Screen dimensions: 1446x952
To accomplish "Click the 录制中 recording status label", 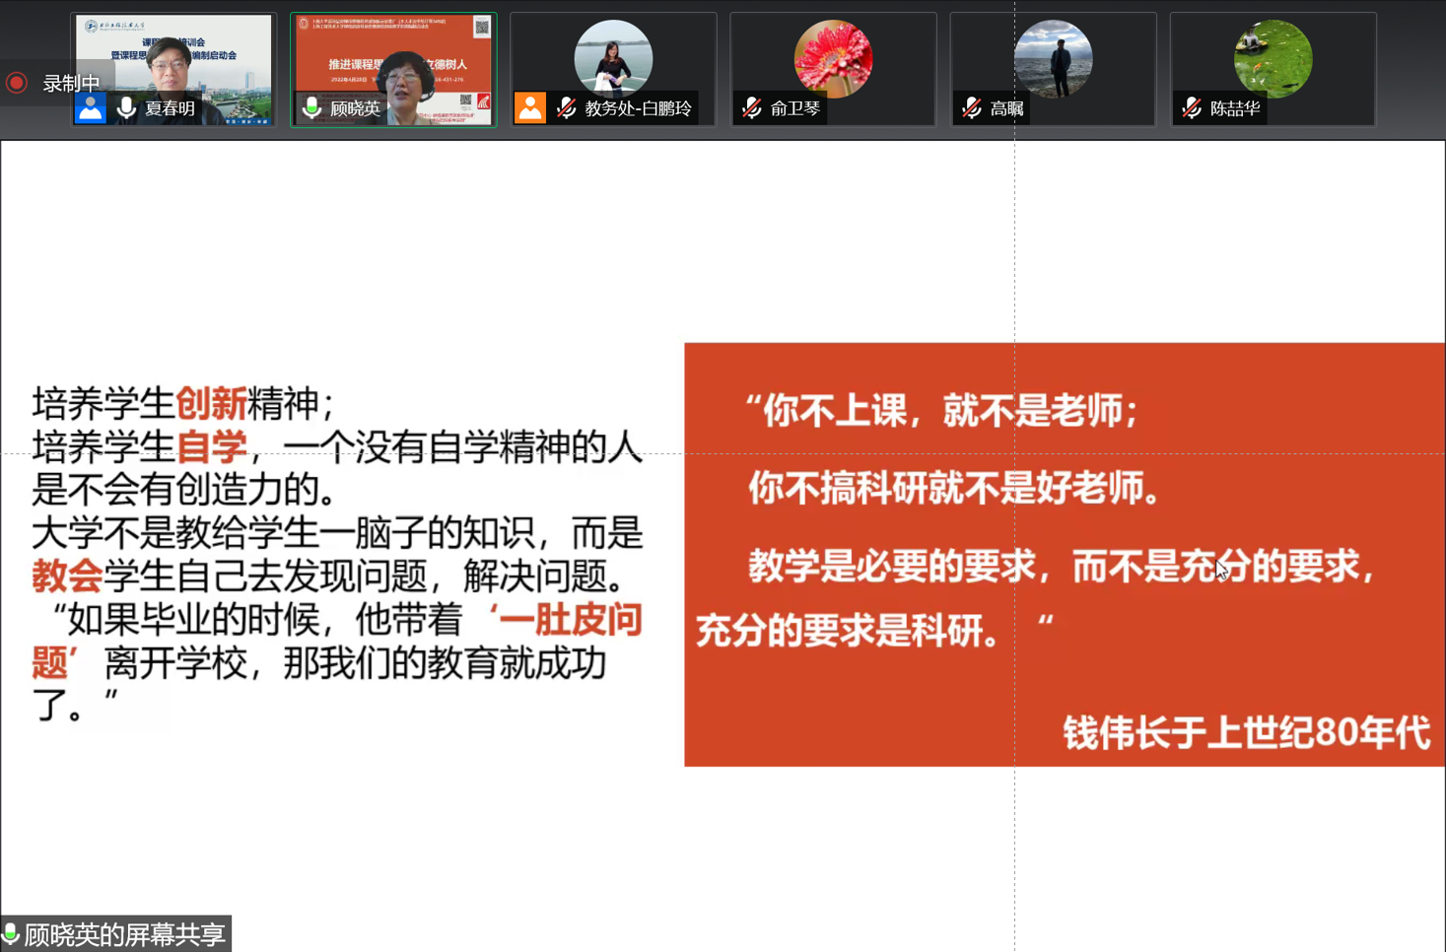I will click(x=71, y=84).
